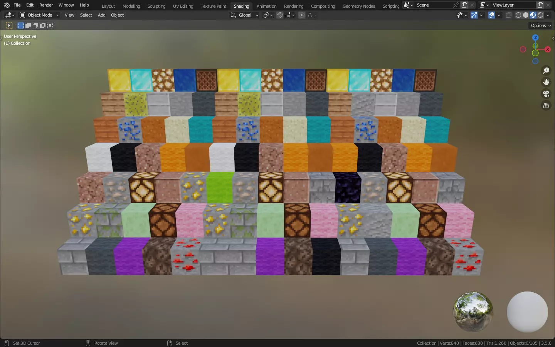Toggle pin scene to workspace
The width and height of the screenshot is (555, 347).
click(x=456, y=5)
